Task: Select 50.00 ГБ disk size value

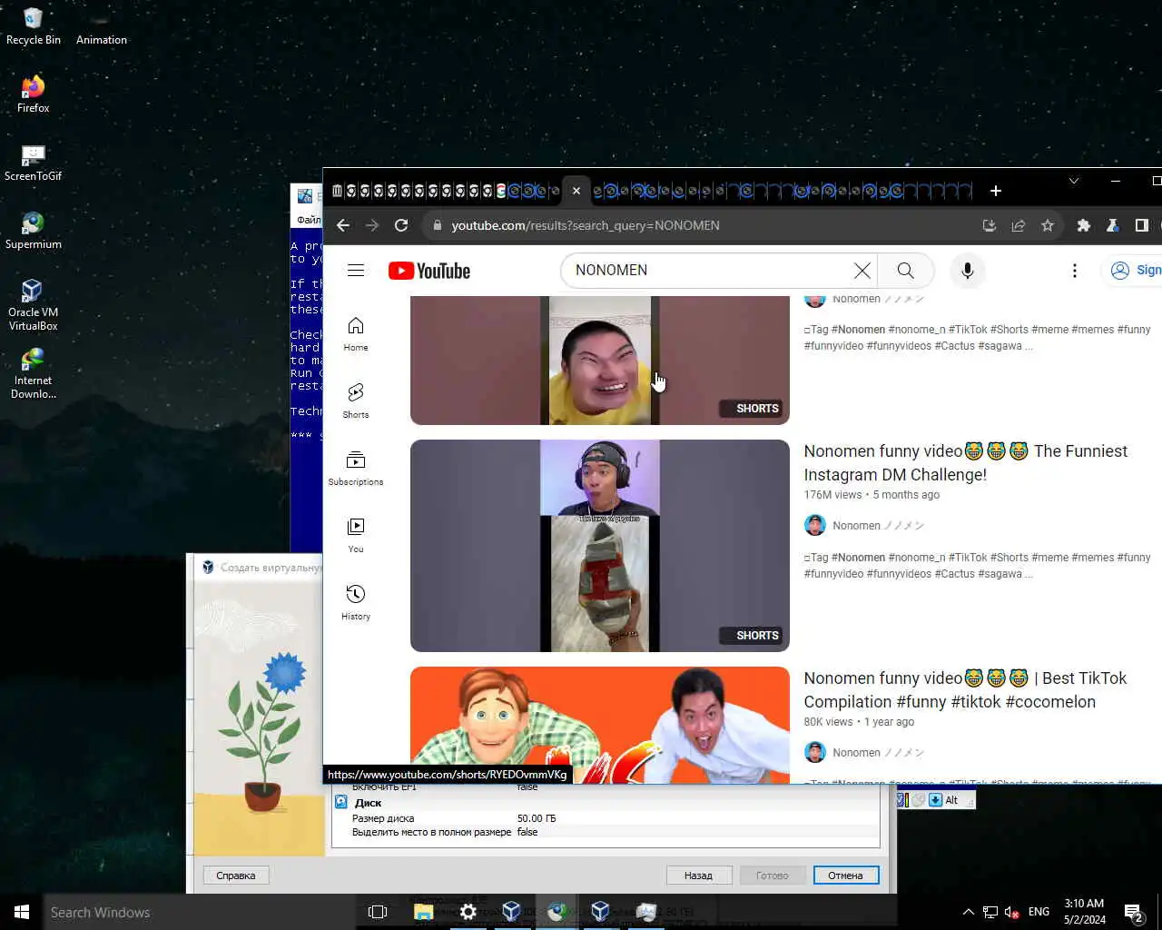Action: tap(537, 818)
